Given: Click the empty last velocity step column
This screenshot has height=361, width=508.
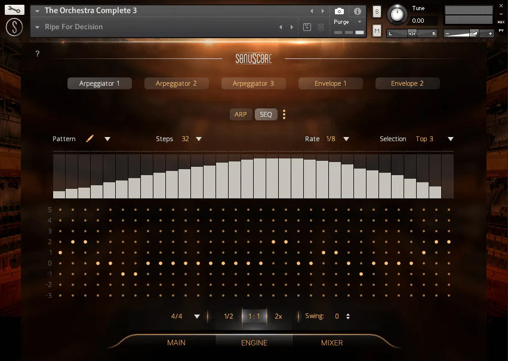Looking at the screenshot, I should pos(448,176).
